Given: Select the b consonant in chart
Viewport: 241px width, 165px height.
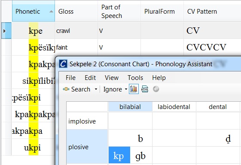Looking at the screenshot, I should click(140, 138).
